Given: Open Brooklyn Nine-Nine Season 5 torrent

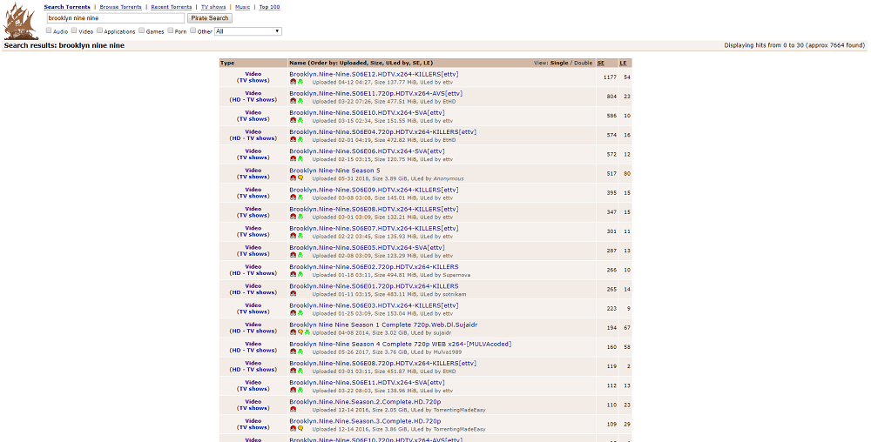Looking at the screenshot, I should (334, 171).
